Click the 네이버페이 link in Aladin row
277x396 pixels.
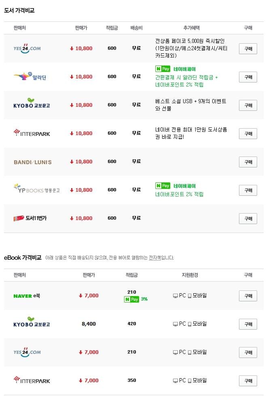pyautogui.click(x=184, y=69)
